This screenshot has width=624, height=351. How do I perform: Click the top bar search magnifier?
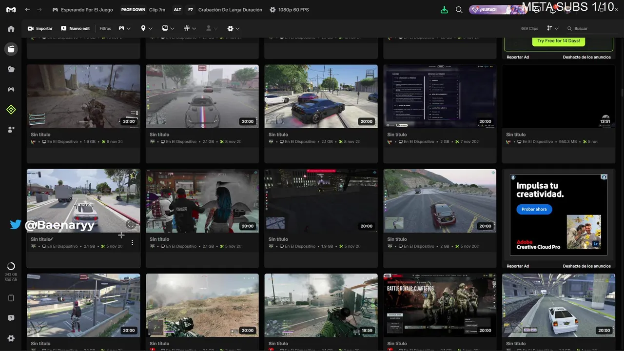click(x=459, y=10)
